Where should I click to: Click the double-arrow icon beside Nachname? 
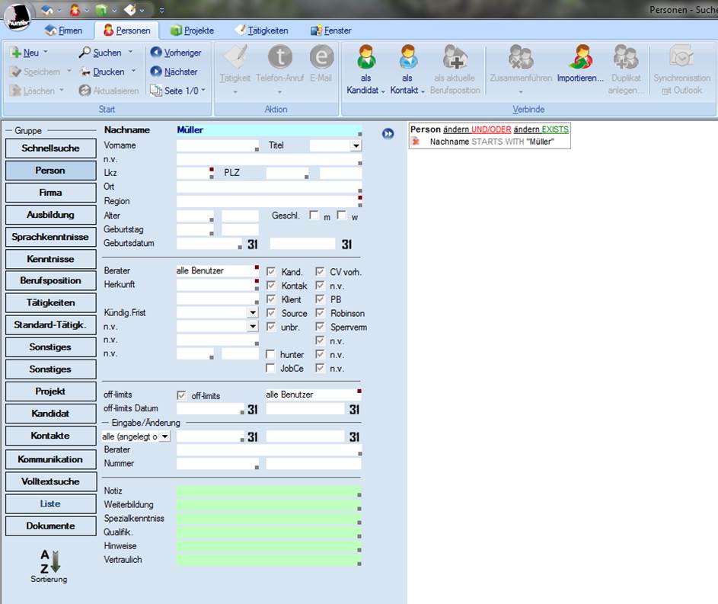388,134
